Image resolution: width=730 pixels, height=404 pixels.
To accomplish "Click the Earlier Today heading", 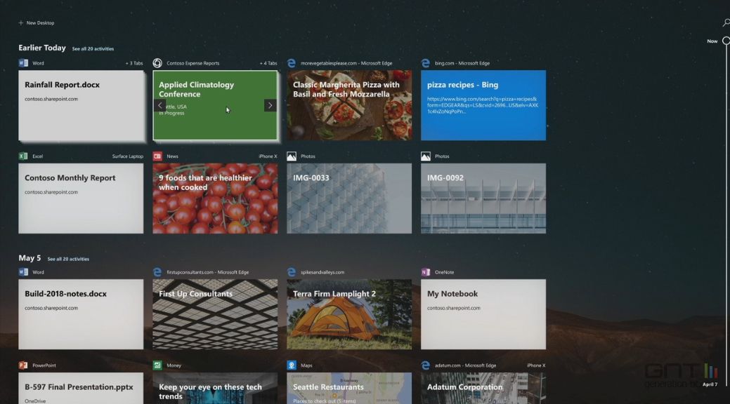I will tap(42, 48).
